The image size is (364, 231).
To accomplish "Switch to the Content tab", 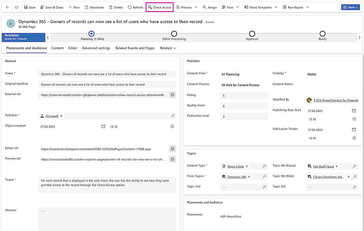I will click(x=57, y=48).
